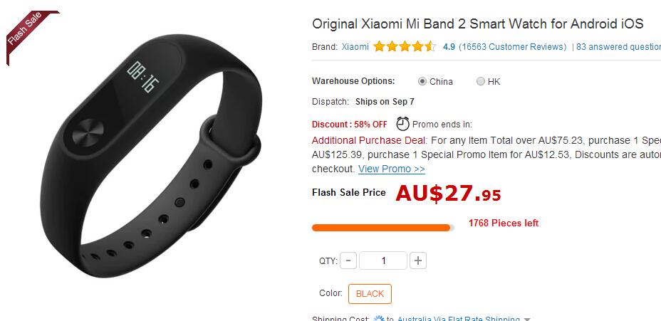Click the Flash Sale ribbon badge
The image size is (661, 321).
click(x=27, y=33)
